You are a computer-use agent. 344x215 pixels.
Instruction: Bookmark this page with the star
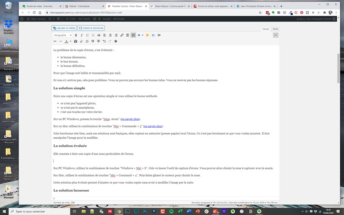click(x=260, y=12)
